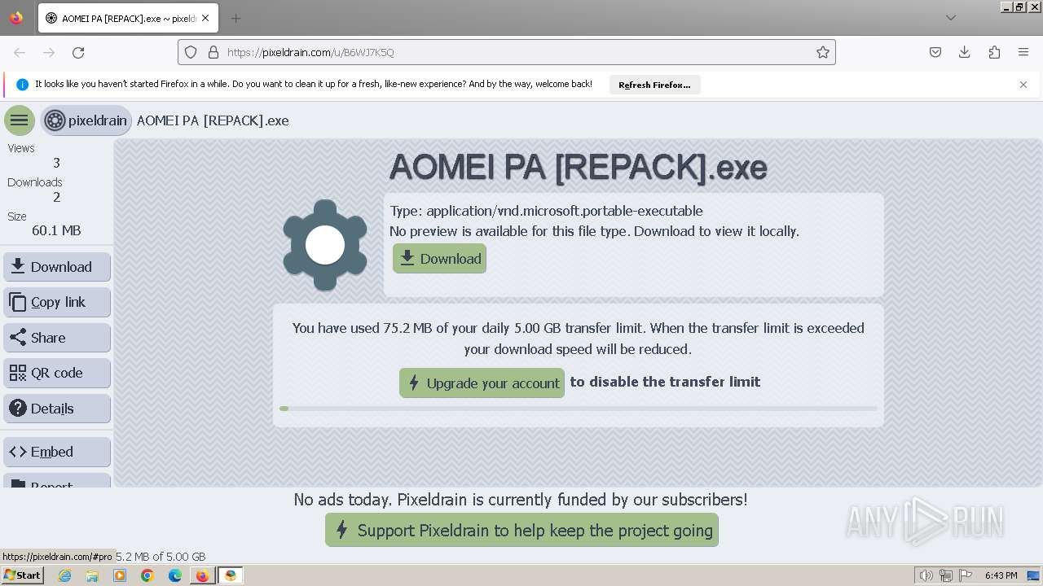Click the large gear file-type icon

(324, 245)
